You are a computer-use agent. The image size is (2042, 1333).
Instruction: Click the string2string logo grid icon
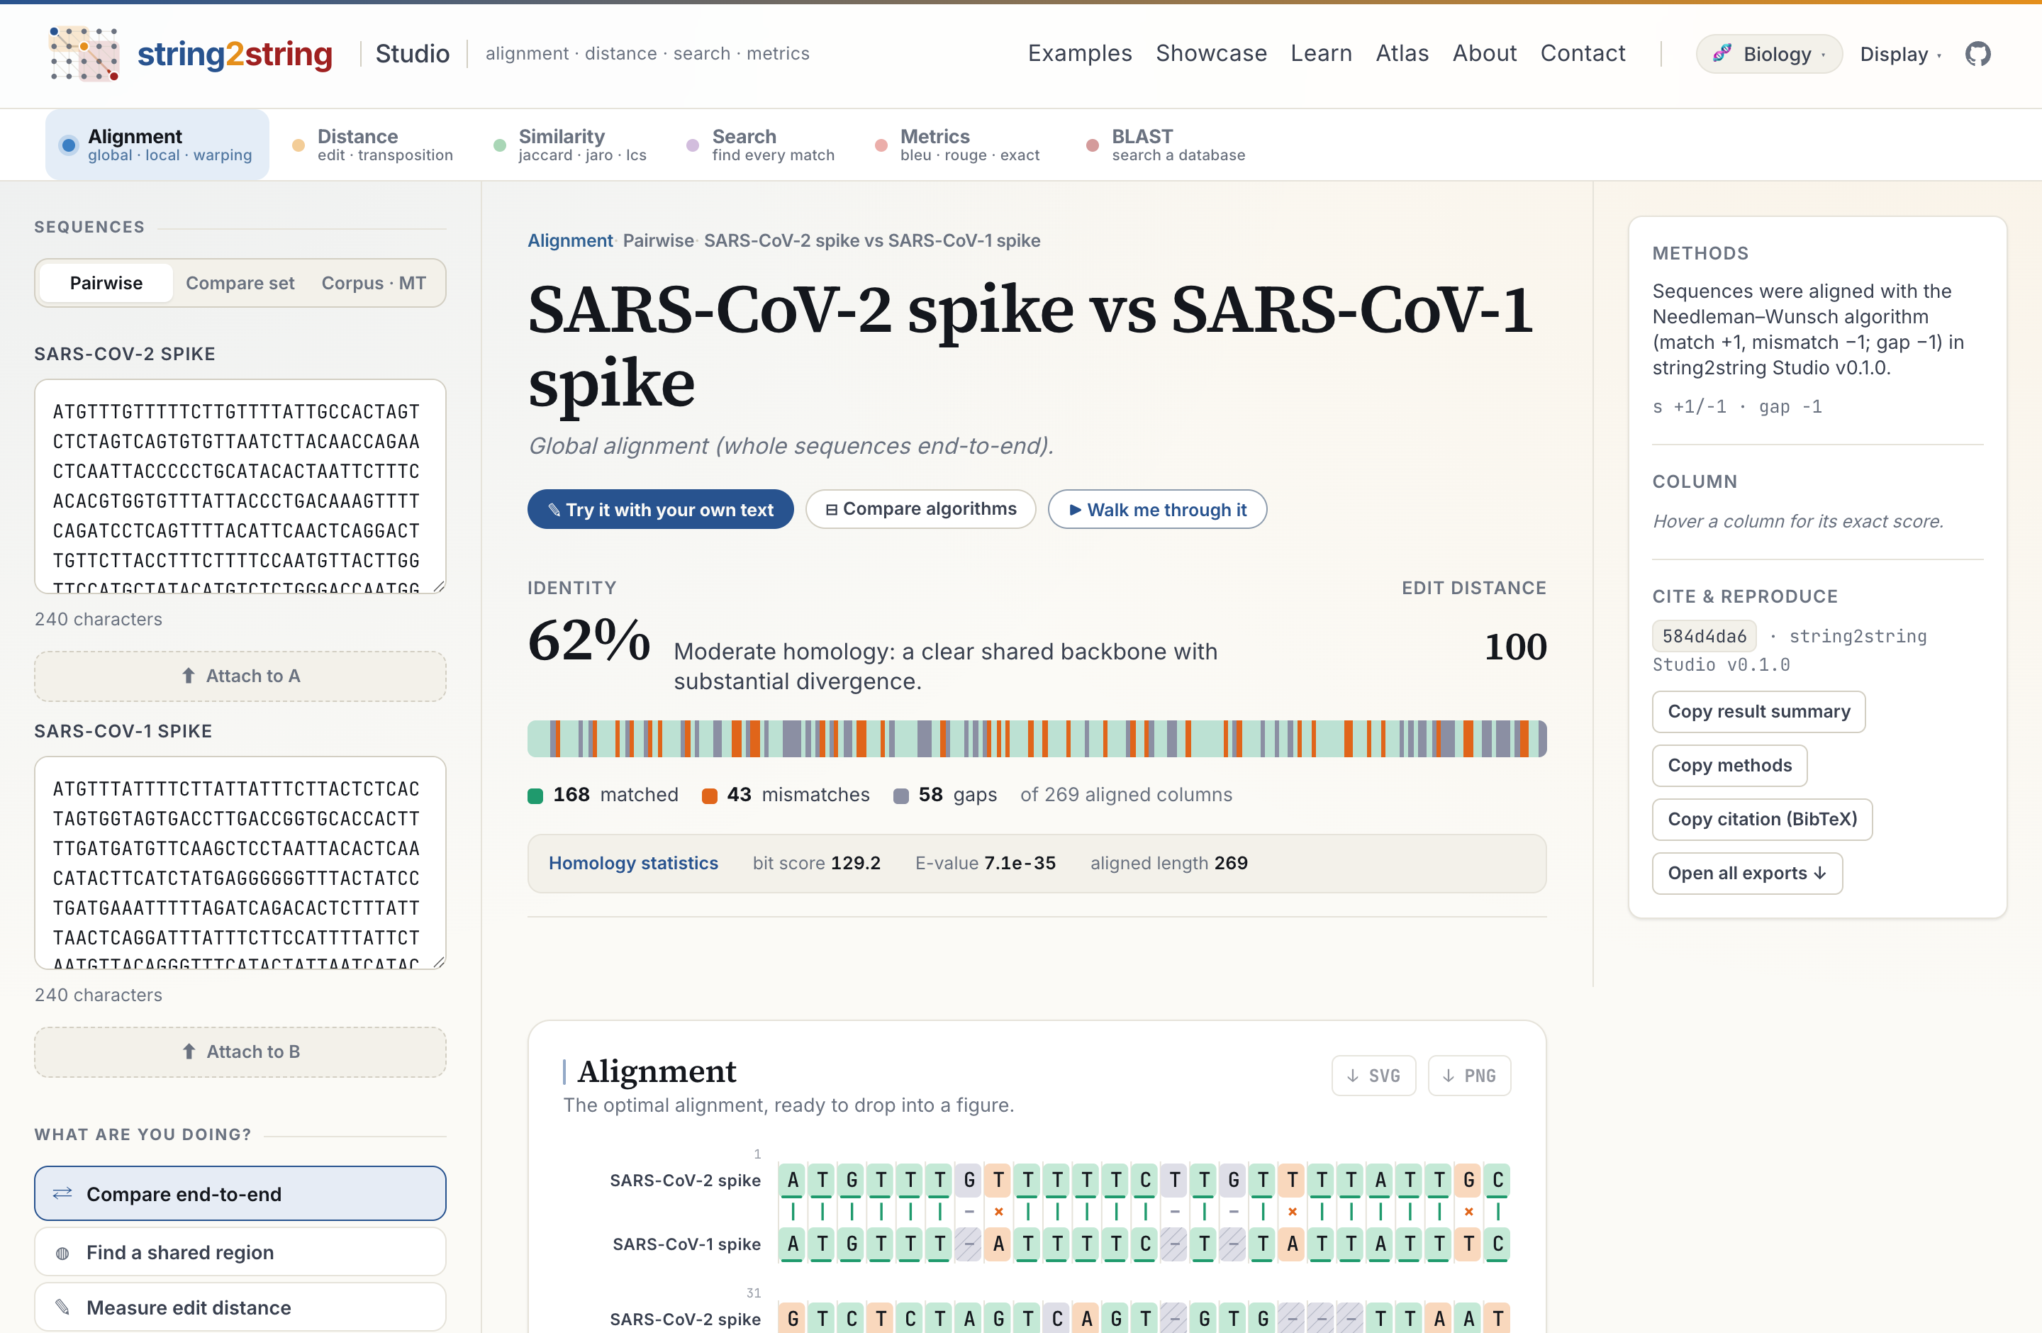point(84,54)
